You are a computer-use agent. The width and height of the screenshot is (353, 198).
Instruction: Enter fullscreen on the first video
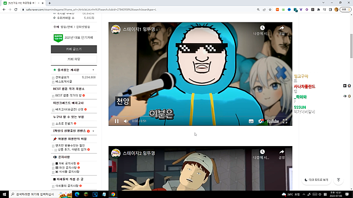click(x=285, y=121)
